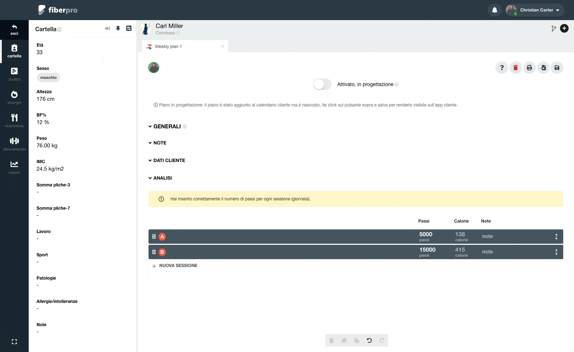Click the esci back arrow icon
574x352 pixels.
[14, 27]
